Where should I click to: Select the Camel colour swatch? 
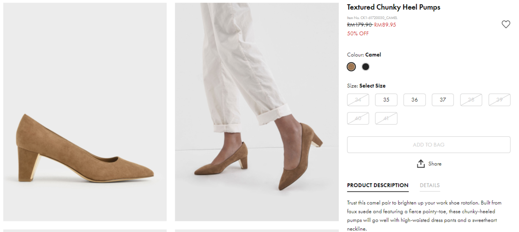pyautogui.click(x=351, y=67)
